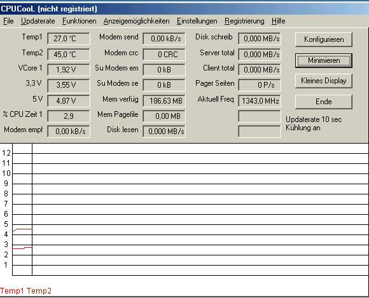Click the 'Kühlung an' status text
The width and height of the screenshot is (369, 298).
303,128
